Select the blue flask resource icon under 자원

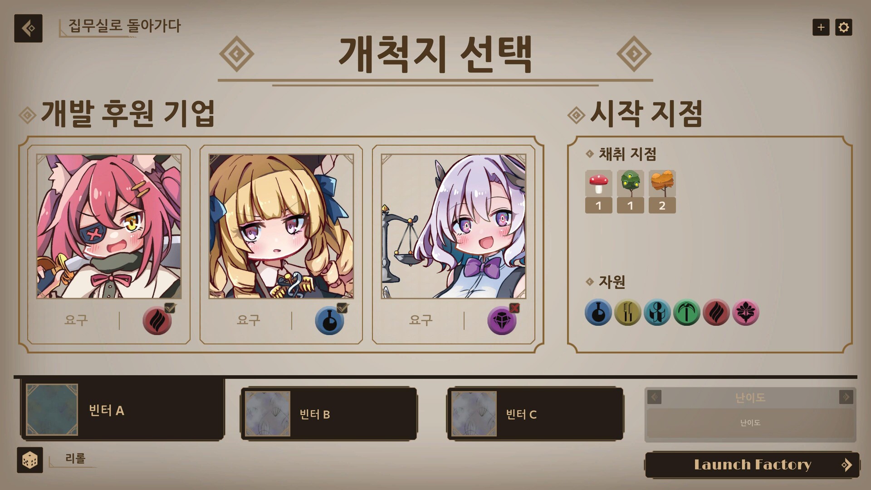click(598, 313)
